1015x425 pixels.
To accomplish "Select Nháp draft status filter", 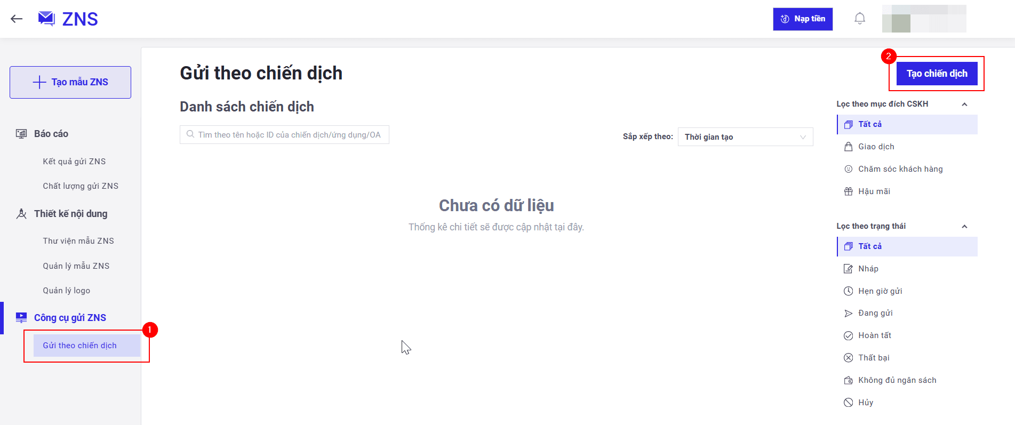I will click(868, 269).
